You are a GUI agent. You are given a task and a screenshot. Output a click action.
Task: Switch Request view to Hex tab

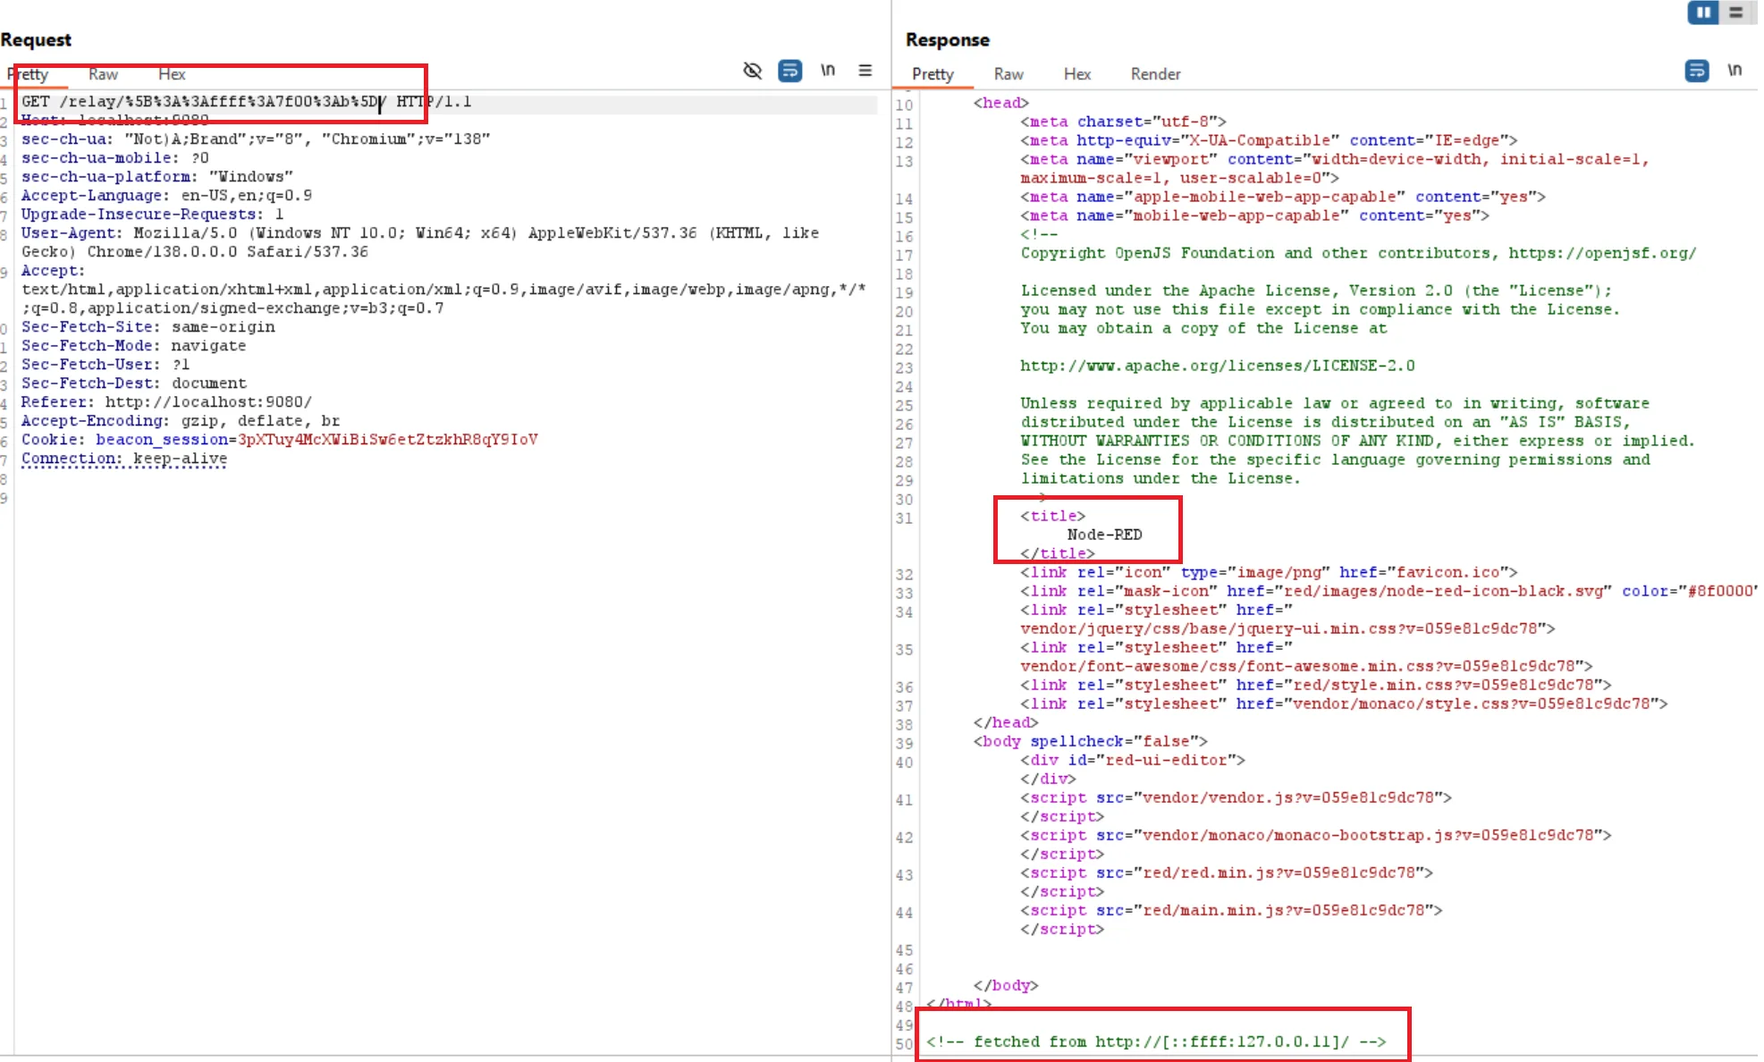coord(172,74)
